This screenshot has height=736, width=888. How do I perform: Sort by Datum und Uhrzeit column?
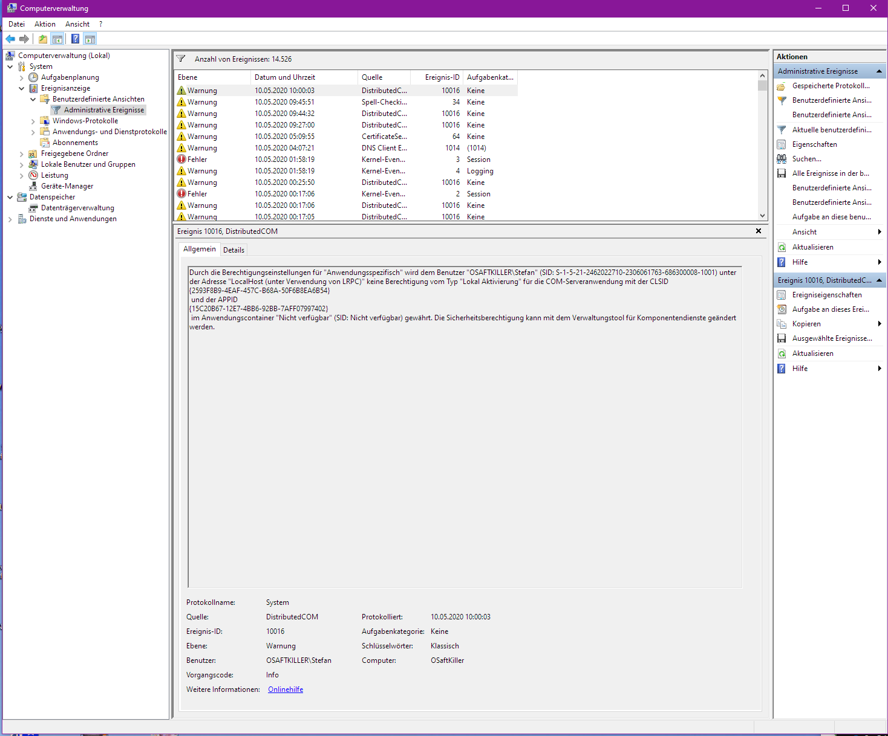[304, 77]
